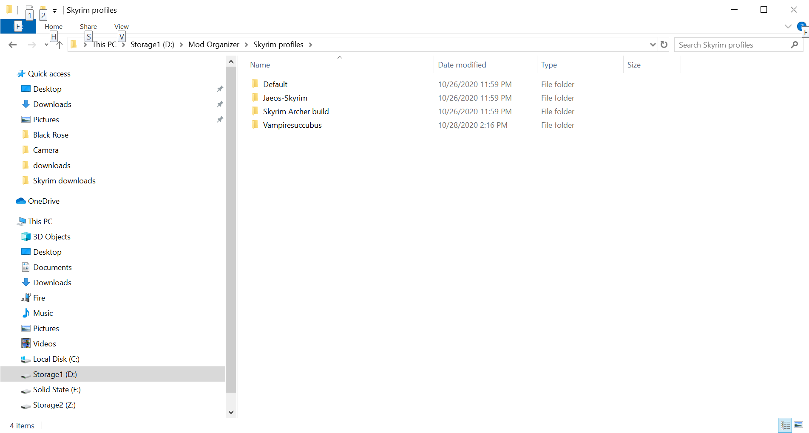Select Camera folder in Quick access
This screenshot has height=433, width=809.
[x=46, y=150]
